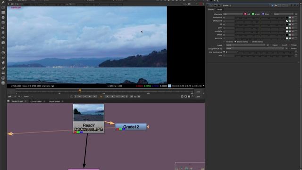Toggle the mix luminance checkbox
The height and width of the screenshot is (170, 302).
224,52
